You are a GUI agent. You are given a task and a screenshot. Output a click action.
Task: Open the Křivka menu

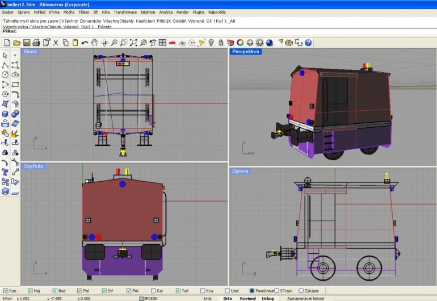[54, 12]
